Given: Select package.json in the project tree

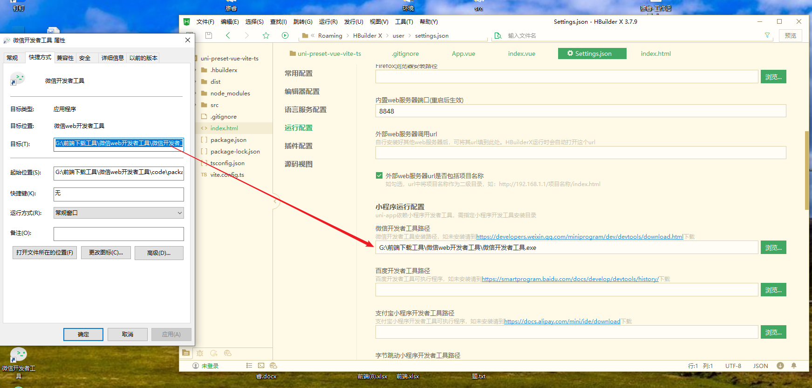Looking at the screenshot, I should pyautogui.click(x=228, y=140).
